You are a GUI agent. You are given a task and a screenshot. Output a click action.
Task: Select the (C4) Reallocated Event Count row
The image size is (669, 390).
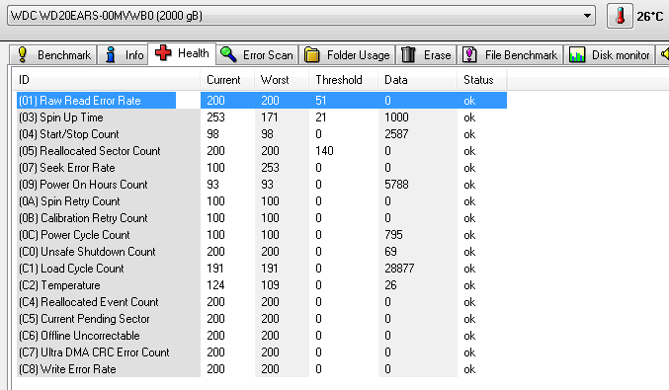click(x=261, y=302)
